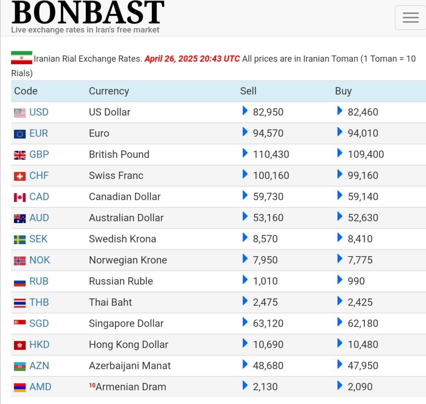Click the European Union flag icon
Image resolution: width=426 pixels, height=404 pixels.
click(x=20, y=134)
